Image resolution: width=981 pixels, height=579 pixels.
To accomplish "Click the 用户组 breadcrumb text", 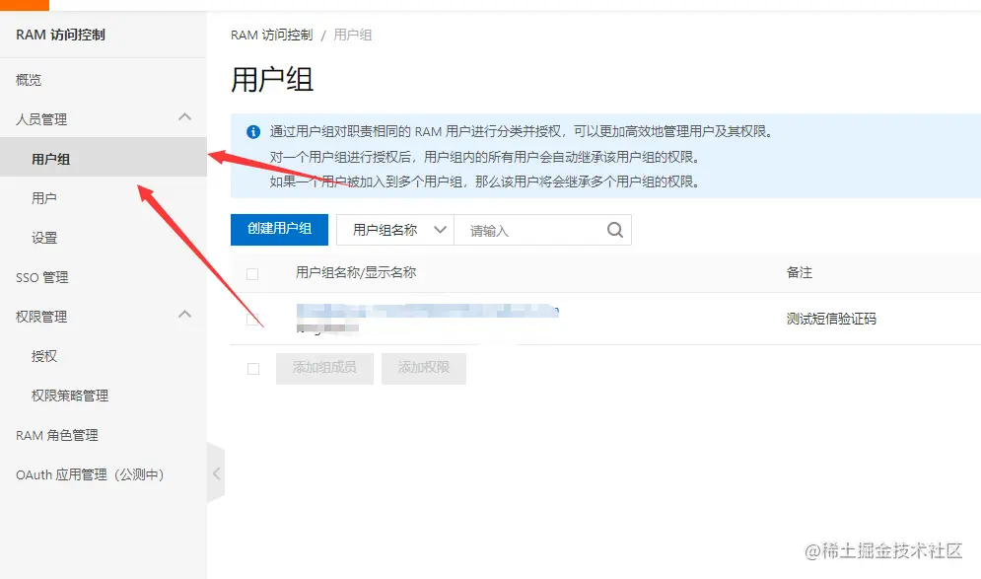I will pos(353,36).
